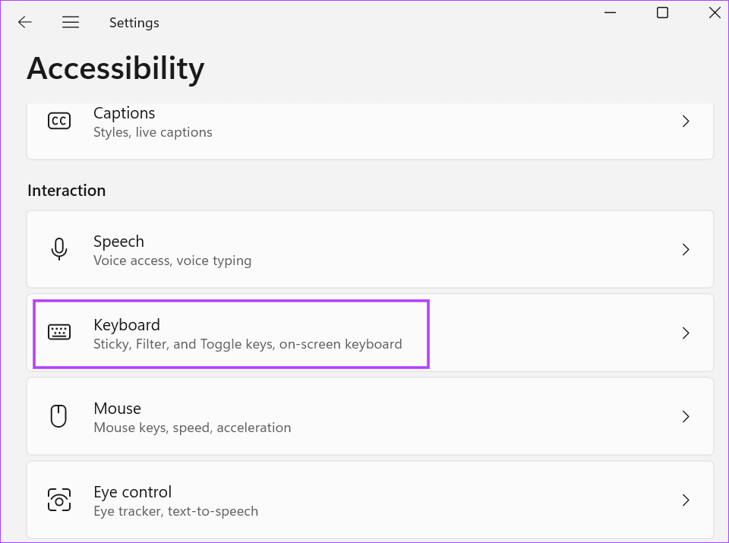Image resolution: width=729 pixels, height=543 pixels.
Task: Click the Captions CC icon
Action: (x=59, y=121)
